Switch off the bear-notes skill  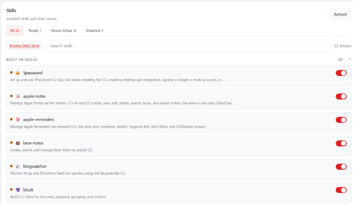pos(341,143)
